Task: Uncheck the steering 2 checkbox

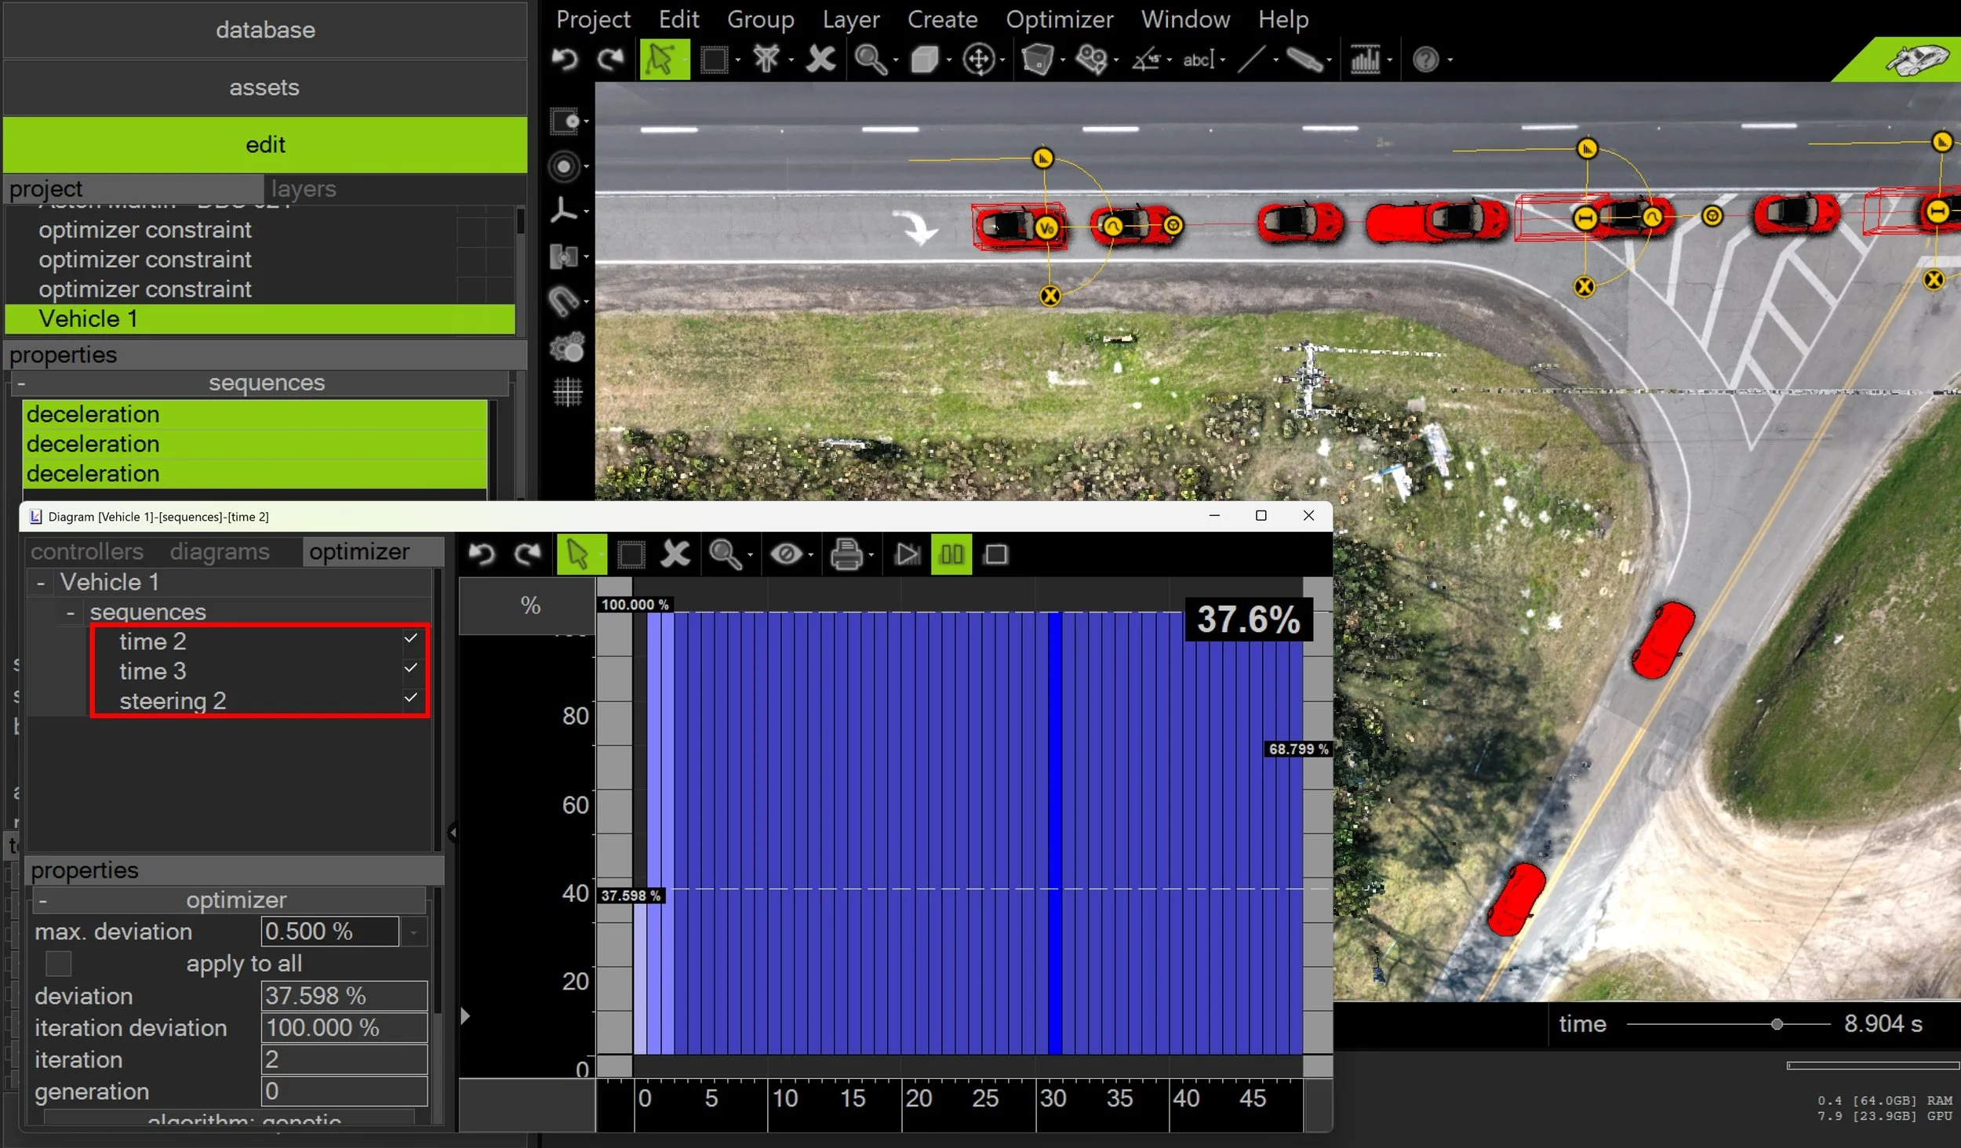Action: click(x=410, y=697)
